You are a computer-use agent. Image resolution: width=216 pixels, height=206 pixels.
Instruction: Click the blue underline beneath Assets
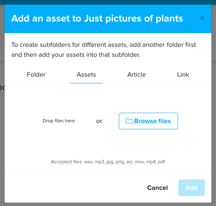86,83
